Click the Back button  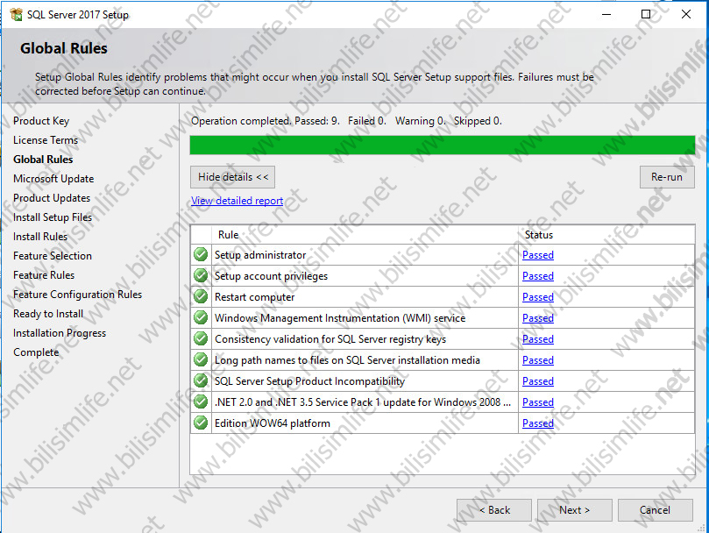click(493, 510)
